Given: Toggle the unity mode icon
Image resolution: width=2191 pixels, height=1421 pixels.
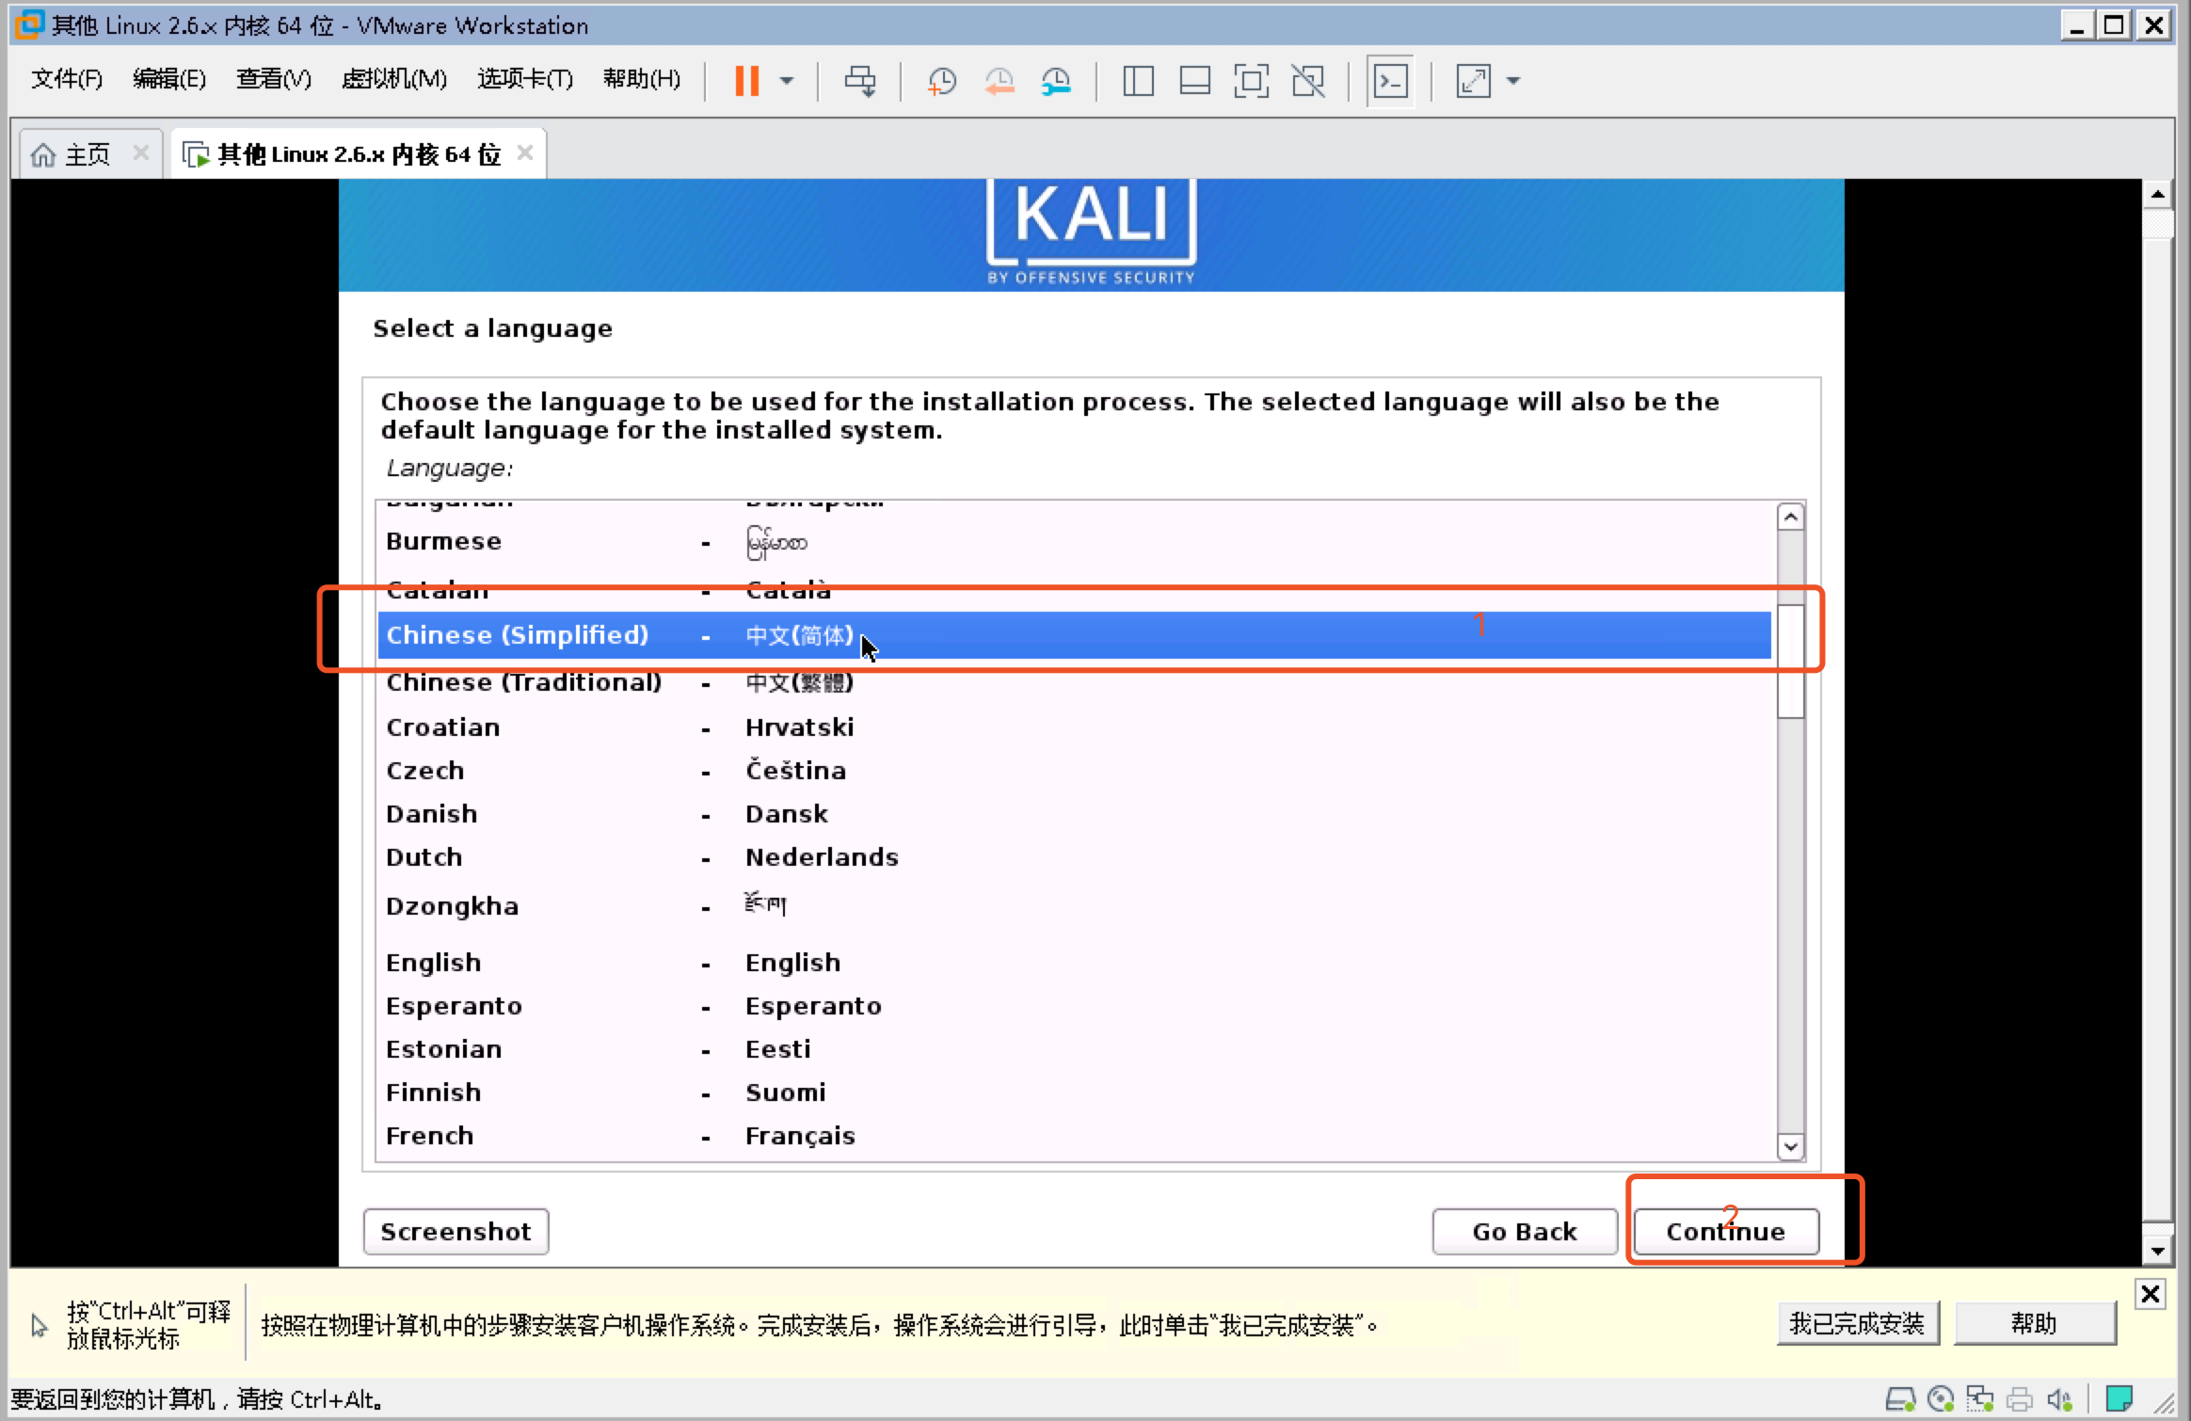Looking at the screenshot, I should point(1308,81).
